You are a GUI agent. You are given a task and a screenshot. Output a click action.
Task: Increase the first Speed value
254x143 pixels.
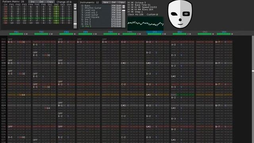coord(132,7)
